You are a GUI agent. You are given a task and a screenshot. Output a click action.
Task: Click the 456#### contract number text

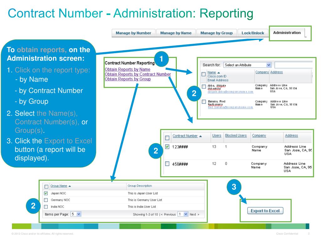pos(180,164)
